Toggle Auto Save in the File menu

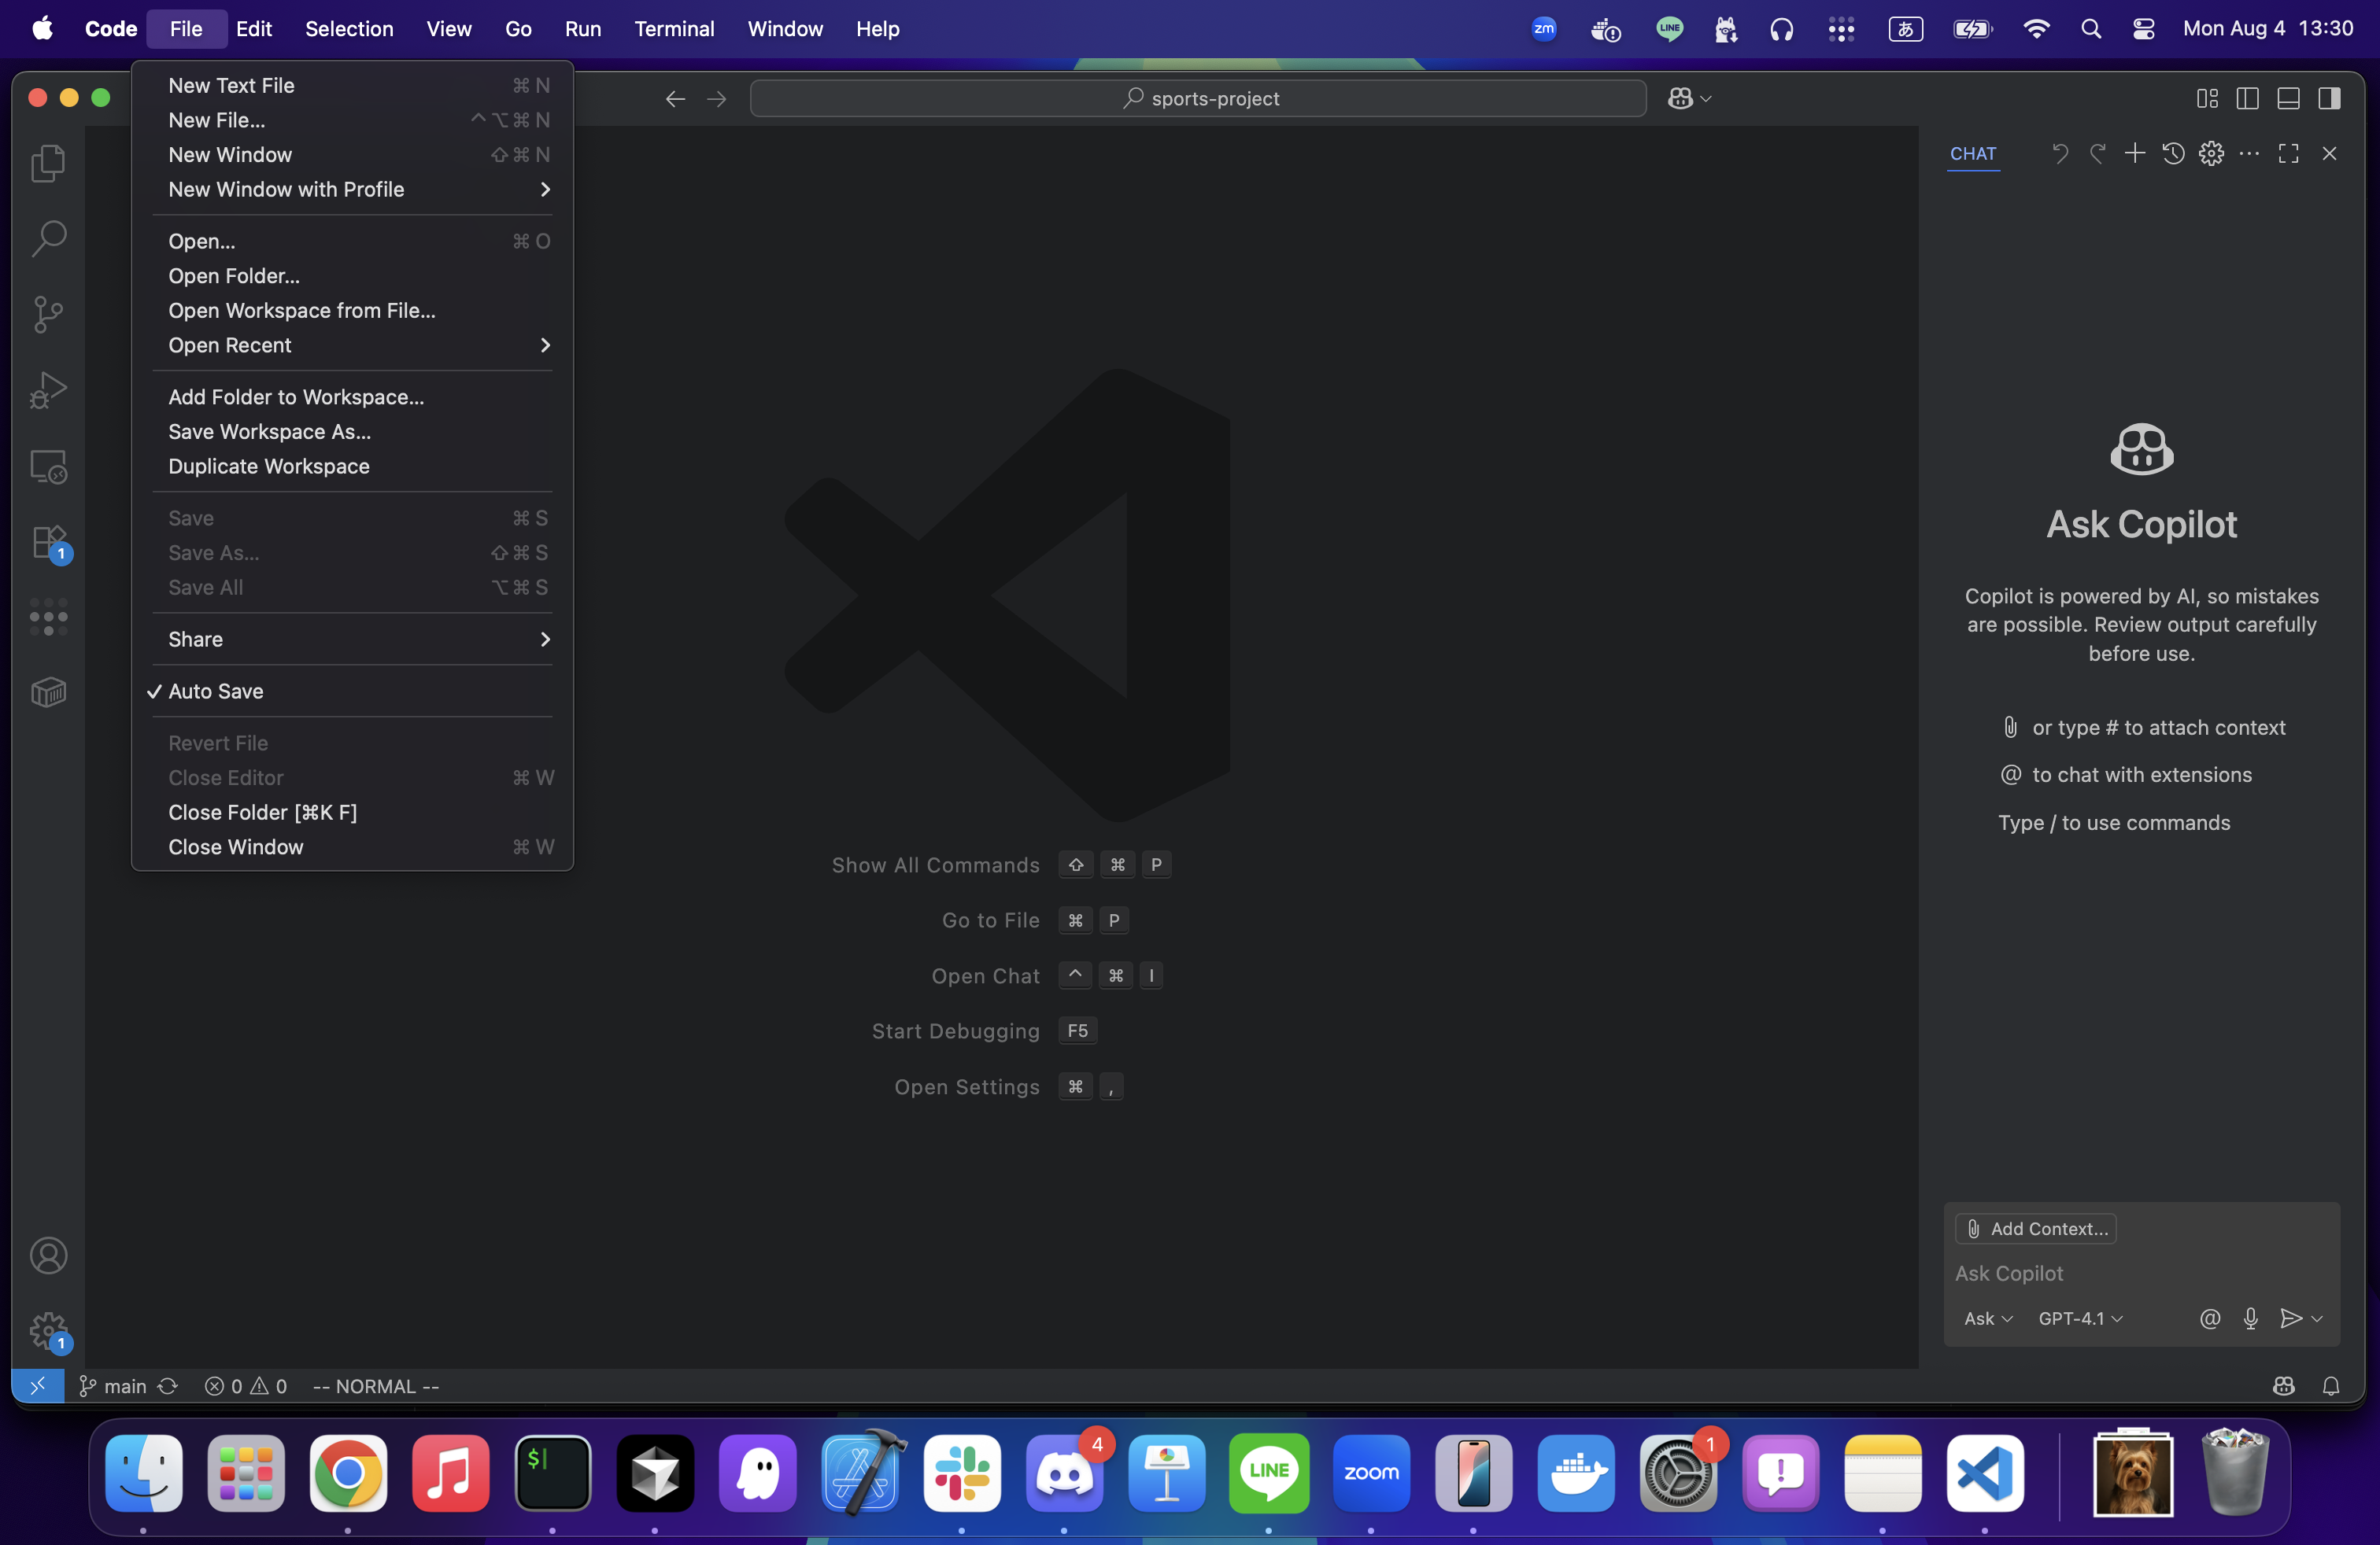click(x=217, y=691)
